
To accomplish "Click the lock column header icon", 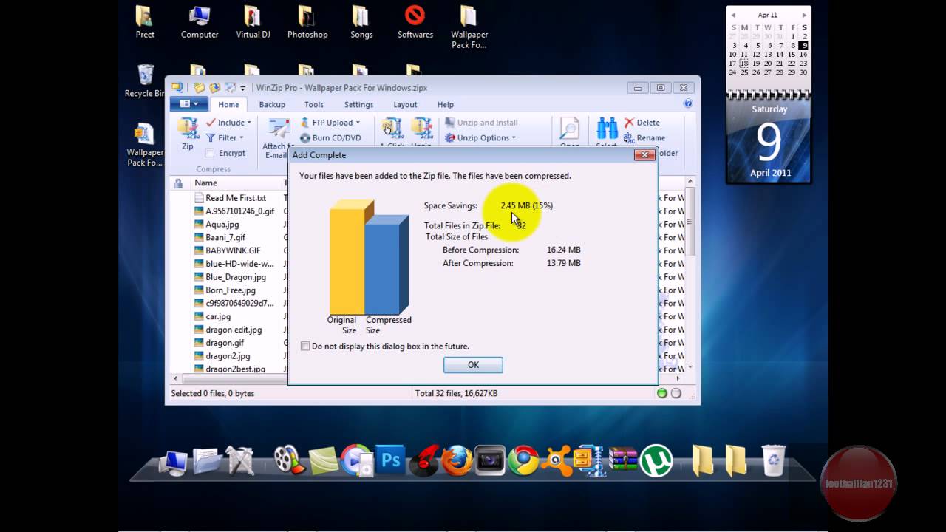I will (178, 183).
